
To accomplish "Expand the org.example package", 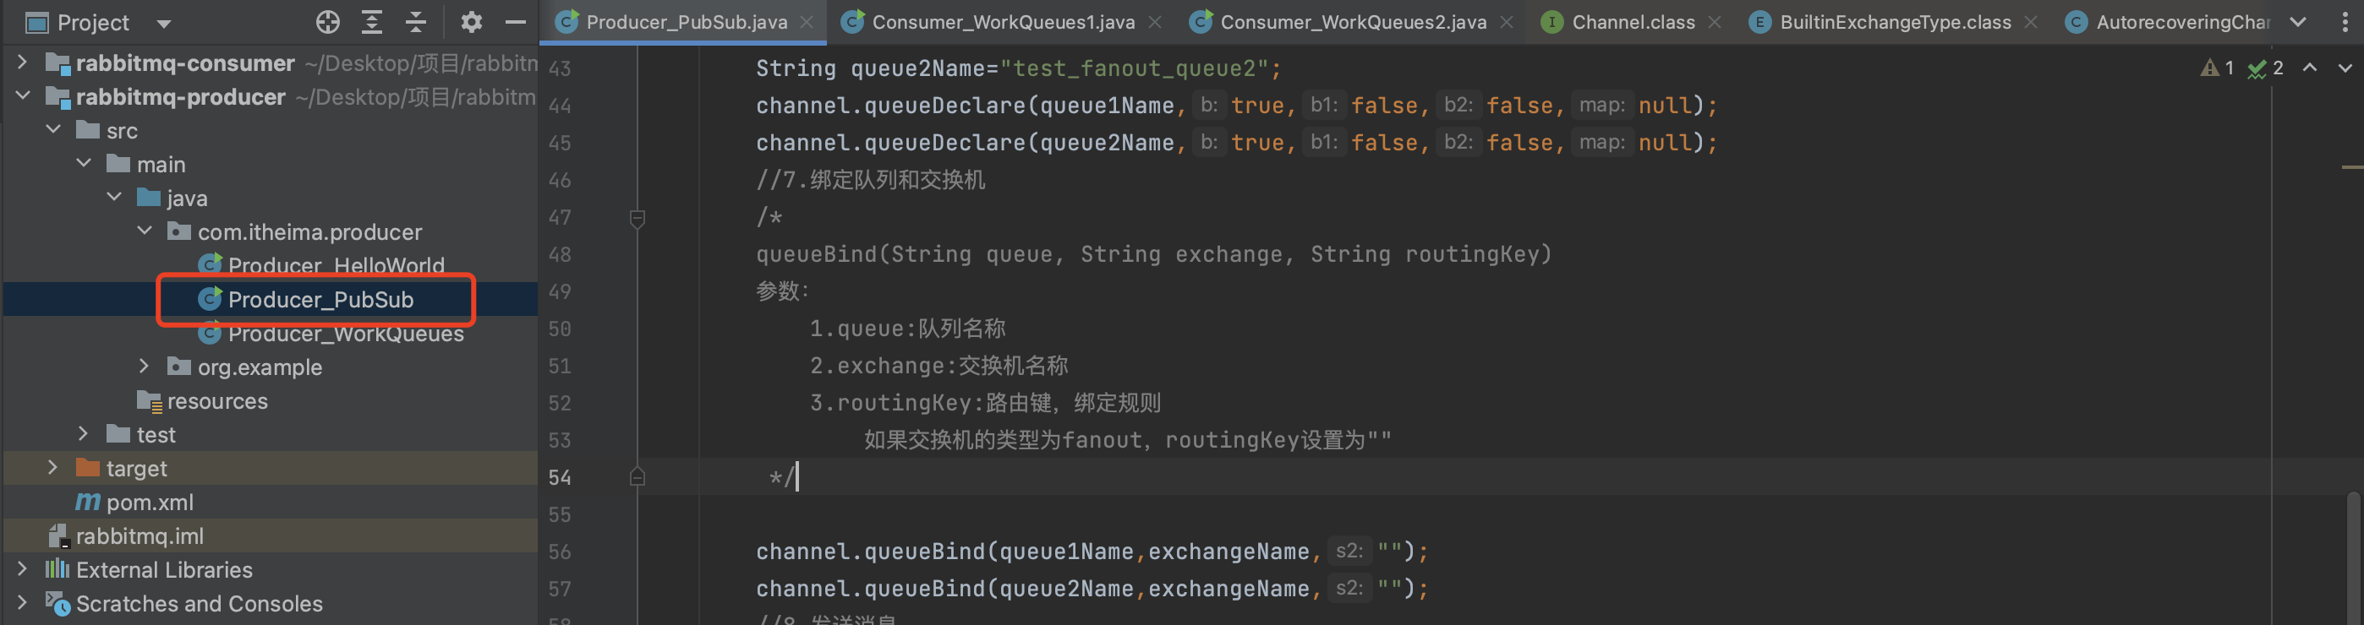I will 143,367.
